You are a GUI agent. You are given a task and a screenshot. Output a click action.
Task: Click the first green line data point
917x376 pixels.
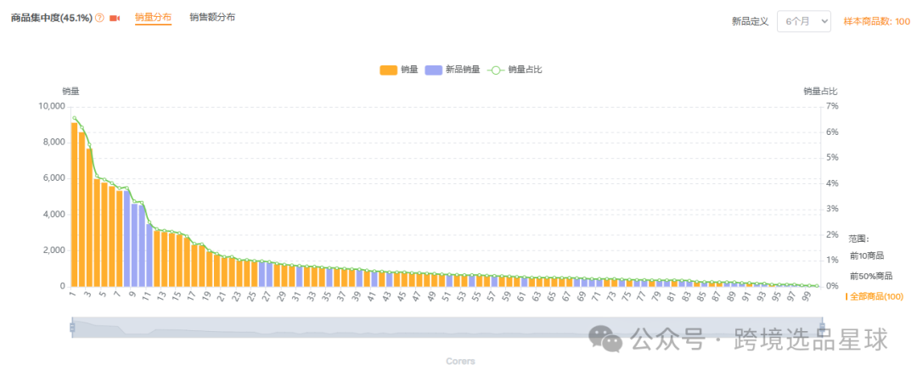click(x=74, y=118)
